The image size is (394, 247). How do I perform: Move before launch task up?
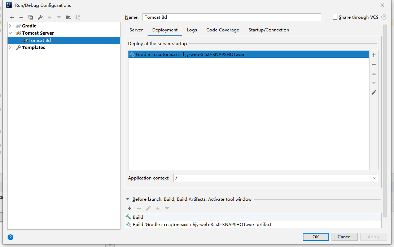[158, 208]
